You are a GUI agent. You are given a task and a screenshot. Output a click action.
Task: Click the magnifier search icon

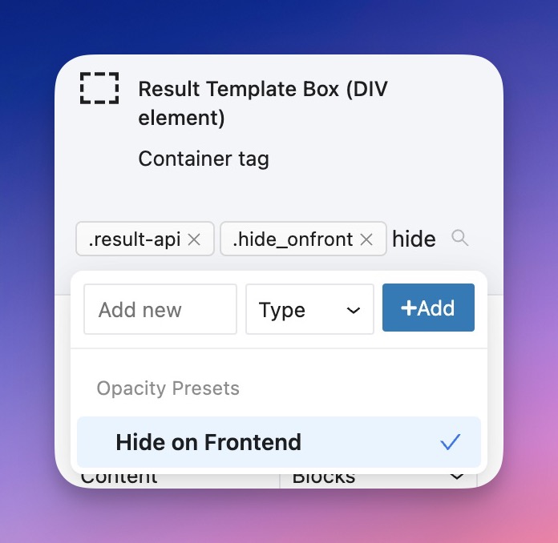click(459, 238)
